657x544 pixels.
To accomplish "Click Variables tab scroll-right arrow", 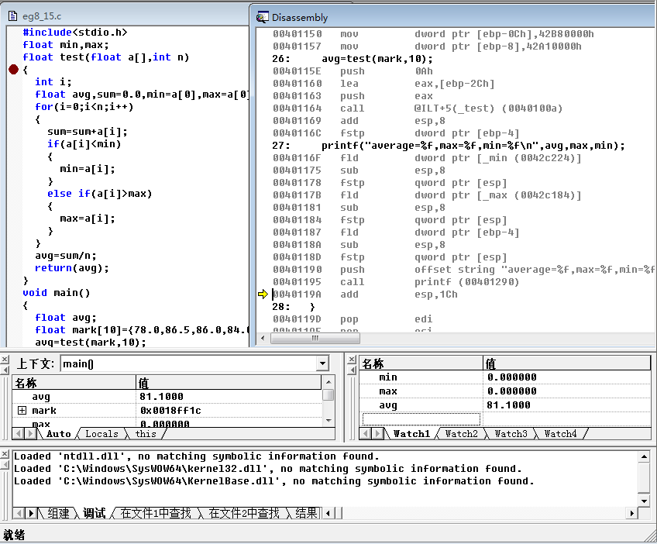I will [x=30, y=433].
